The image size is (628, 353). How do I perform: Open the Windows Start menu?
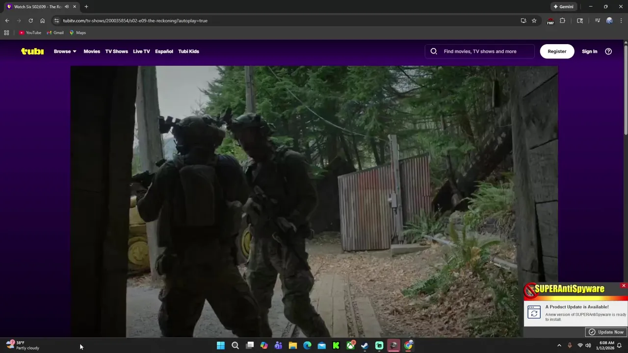click(221, 346)
